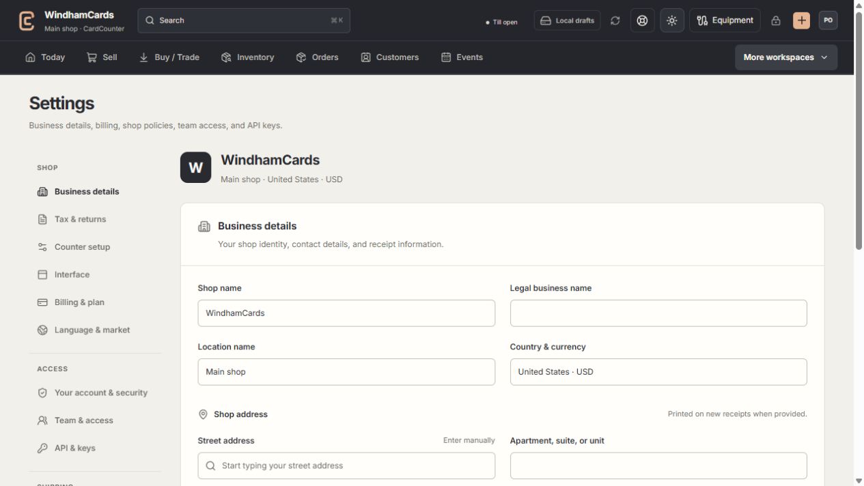
Task: Click the scrollbar down arrow
Action: 859,481
